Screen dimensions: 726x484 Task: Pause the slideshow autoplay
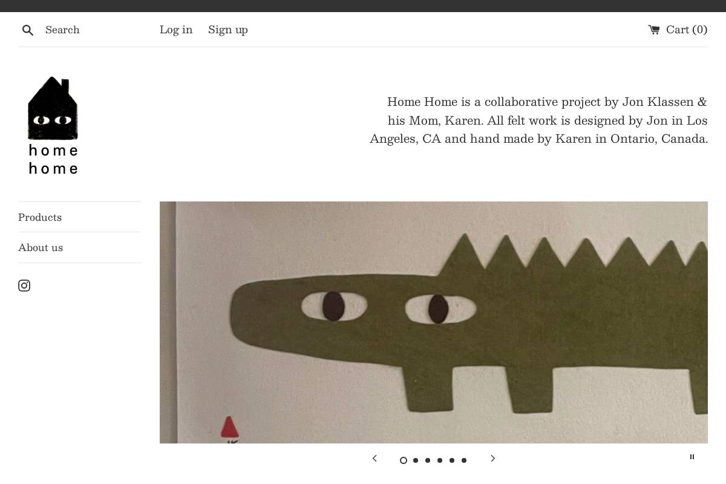[692, 457]
